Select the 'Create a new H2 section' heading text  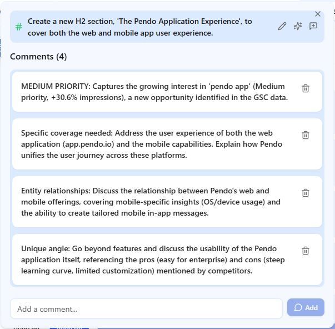[140, 27]
